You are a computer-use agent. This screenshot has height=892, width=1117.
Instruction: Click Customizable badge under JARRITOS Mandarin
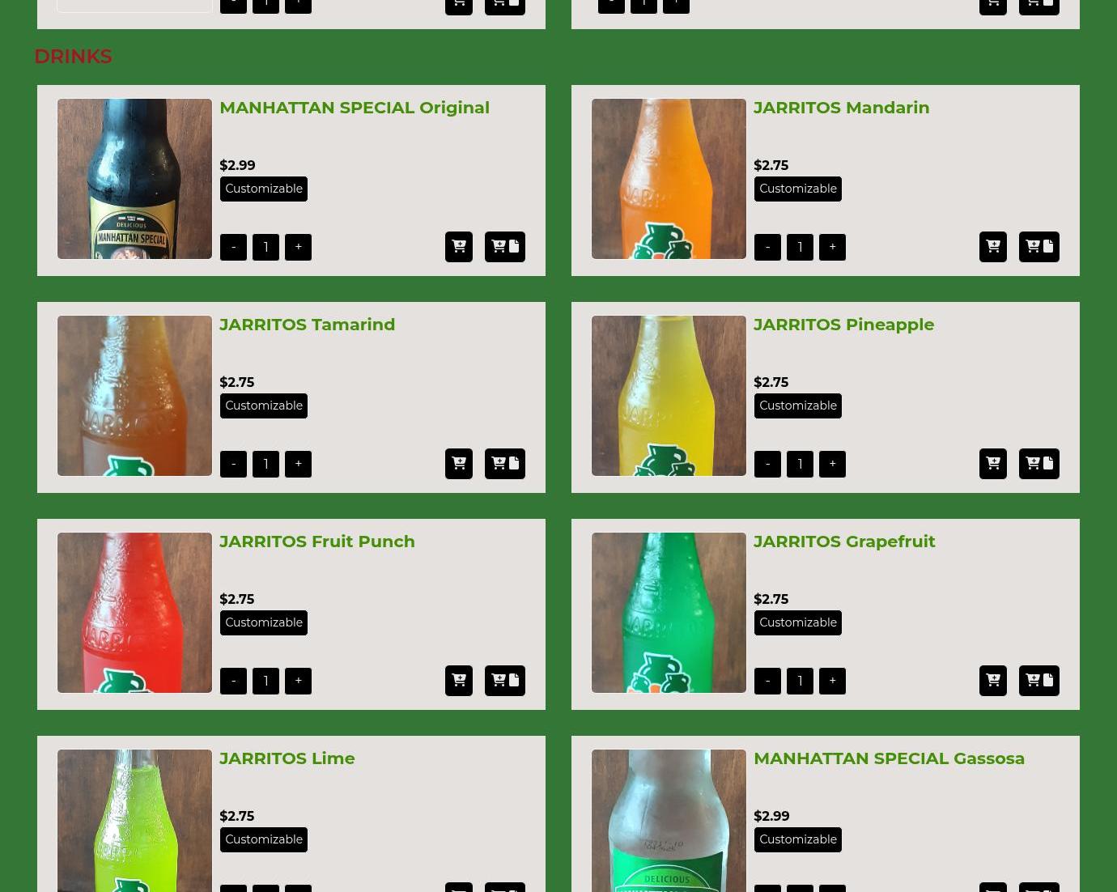(x=798, y=189)
